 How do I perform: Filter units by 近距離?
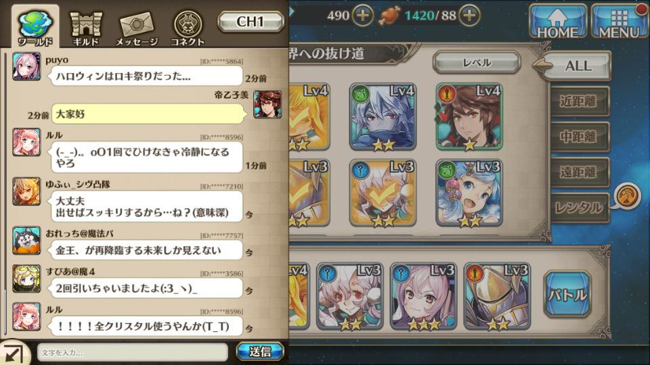[579, 101]
